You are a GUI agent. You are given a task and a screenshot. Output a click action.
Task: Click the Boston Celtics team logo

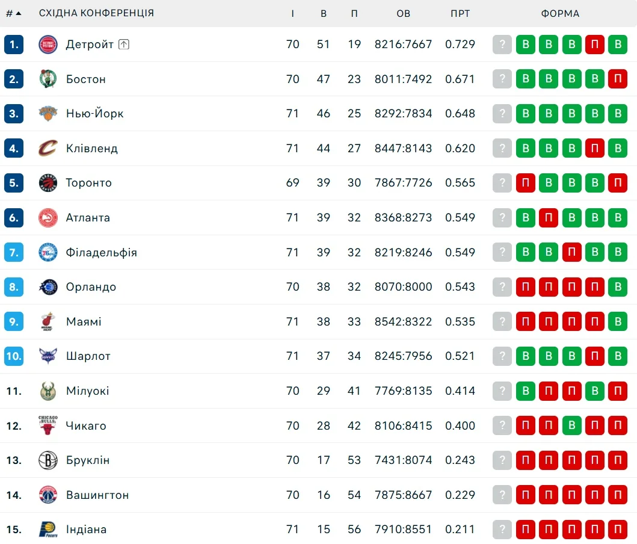pos(48,79)
